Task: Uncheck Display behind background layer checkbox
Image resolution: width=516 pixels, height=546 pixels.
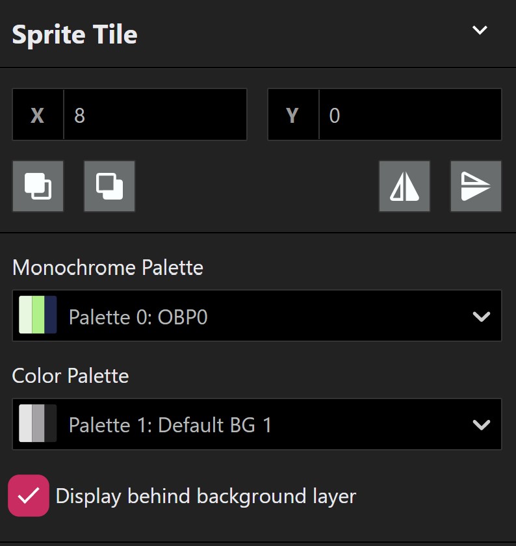Action: click(29, 495)
